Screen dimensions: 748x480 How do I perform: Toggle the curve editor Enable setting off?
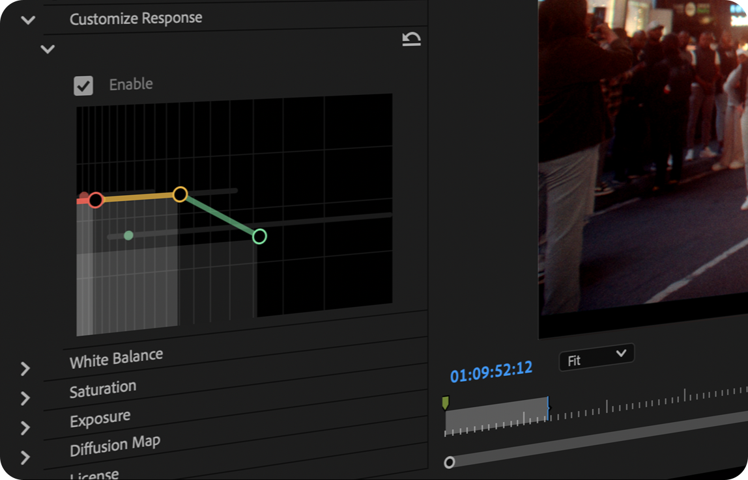(83, 85)
